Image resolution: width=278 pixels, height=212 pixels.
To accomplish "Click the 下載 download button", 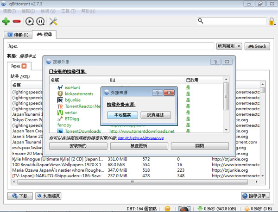I will pos(20,196).
